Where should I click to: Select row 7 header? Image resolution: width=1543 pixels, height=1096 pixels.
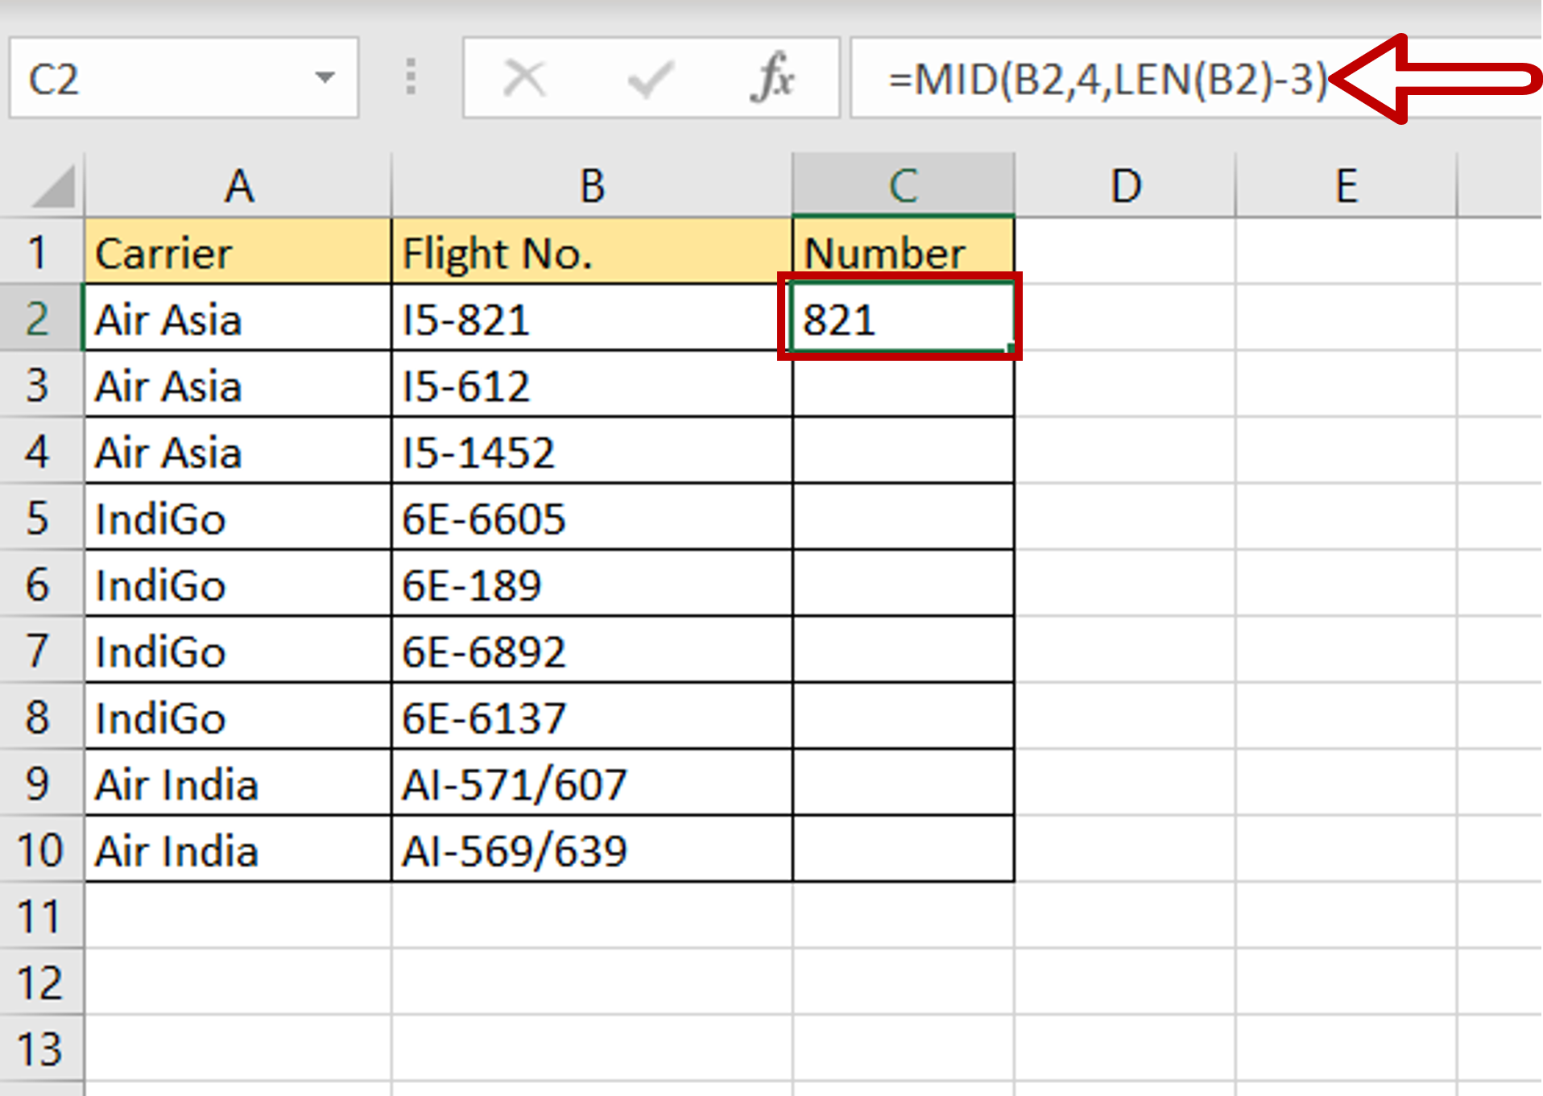point(40,650)
